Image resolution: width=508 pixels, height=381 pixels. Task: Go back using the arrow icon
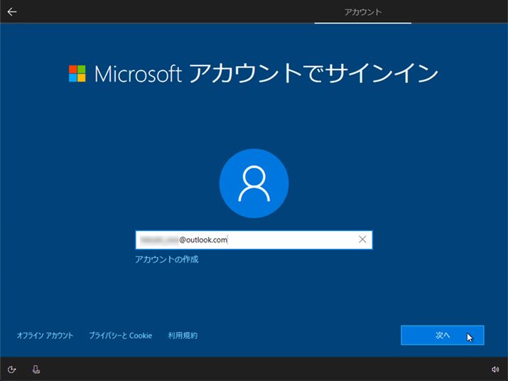tap(12, 12)
